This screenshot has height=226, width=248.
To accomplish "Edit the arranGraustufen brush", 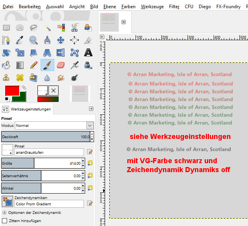I will click(x=90, y=152).
